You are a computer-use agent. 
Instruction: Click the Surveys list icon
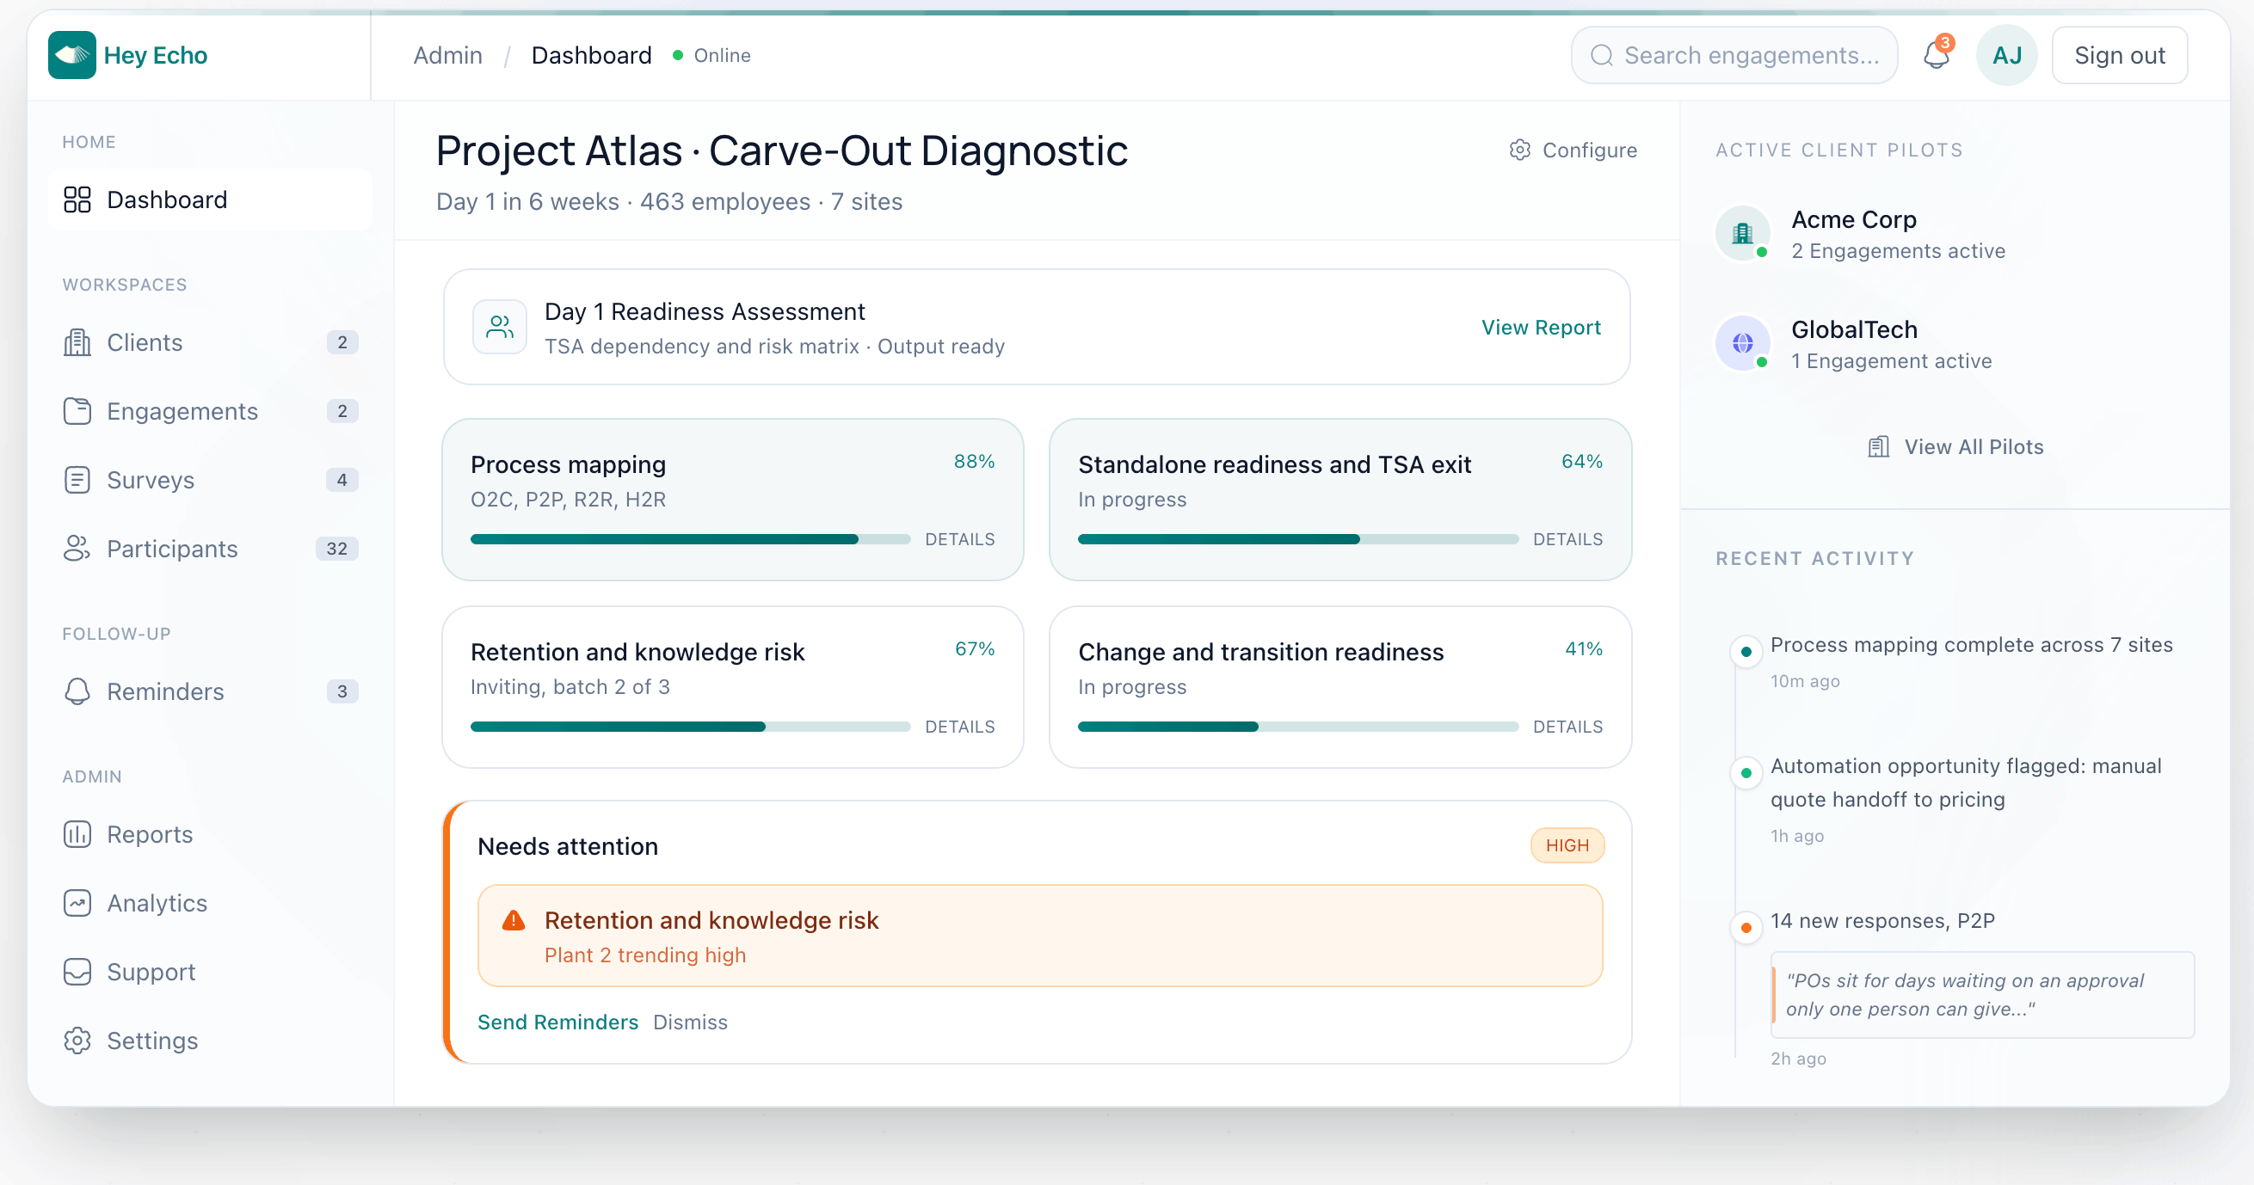[x=77, y=480]
